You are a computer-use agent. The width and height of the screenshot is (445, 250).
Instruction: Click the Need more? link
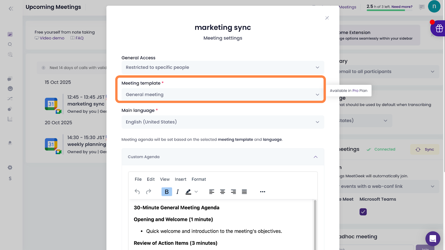pos(402,7)
